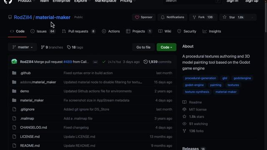The width and height of the screenshot is (267, 150).
Task: Open the Product menu dropdown
Action: 26,1
